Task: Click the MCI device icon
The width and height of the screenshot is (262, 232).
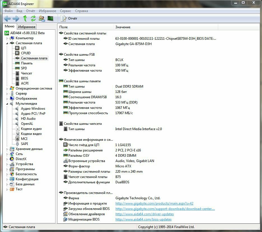Action: pos(17,139)
